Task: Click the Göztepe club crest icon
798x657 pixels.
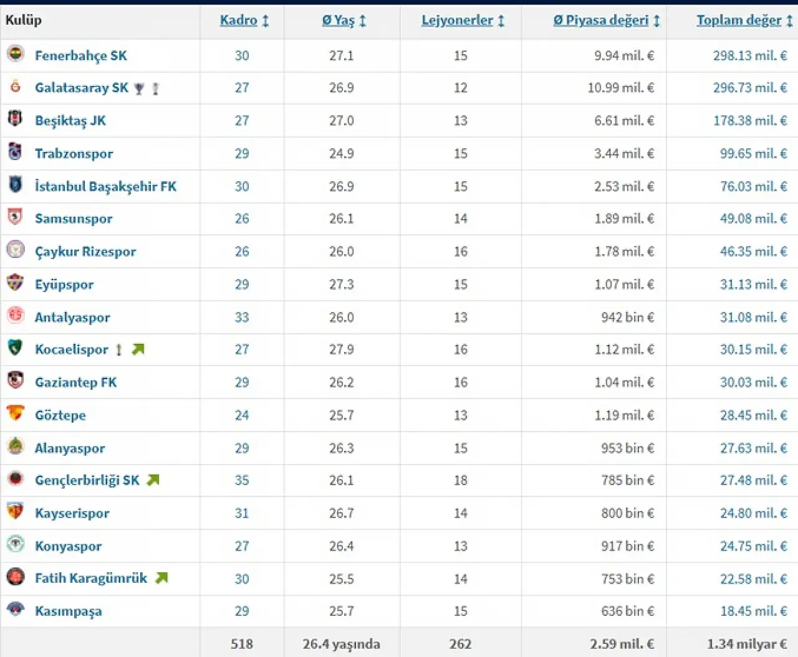Action: point(16,414)
